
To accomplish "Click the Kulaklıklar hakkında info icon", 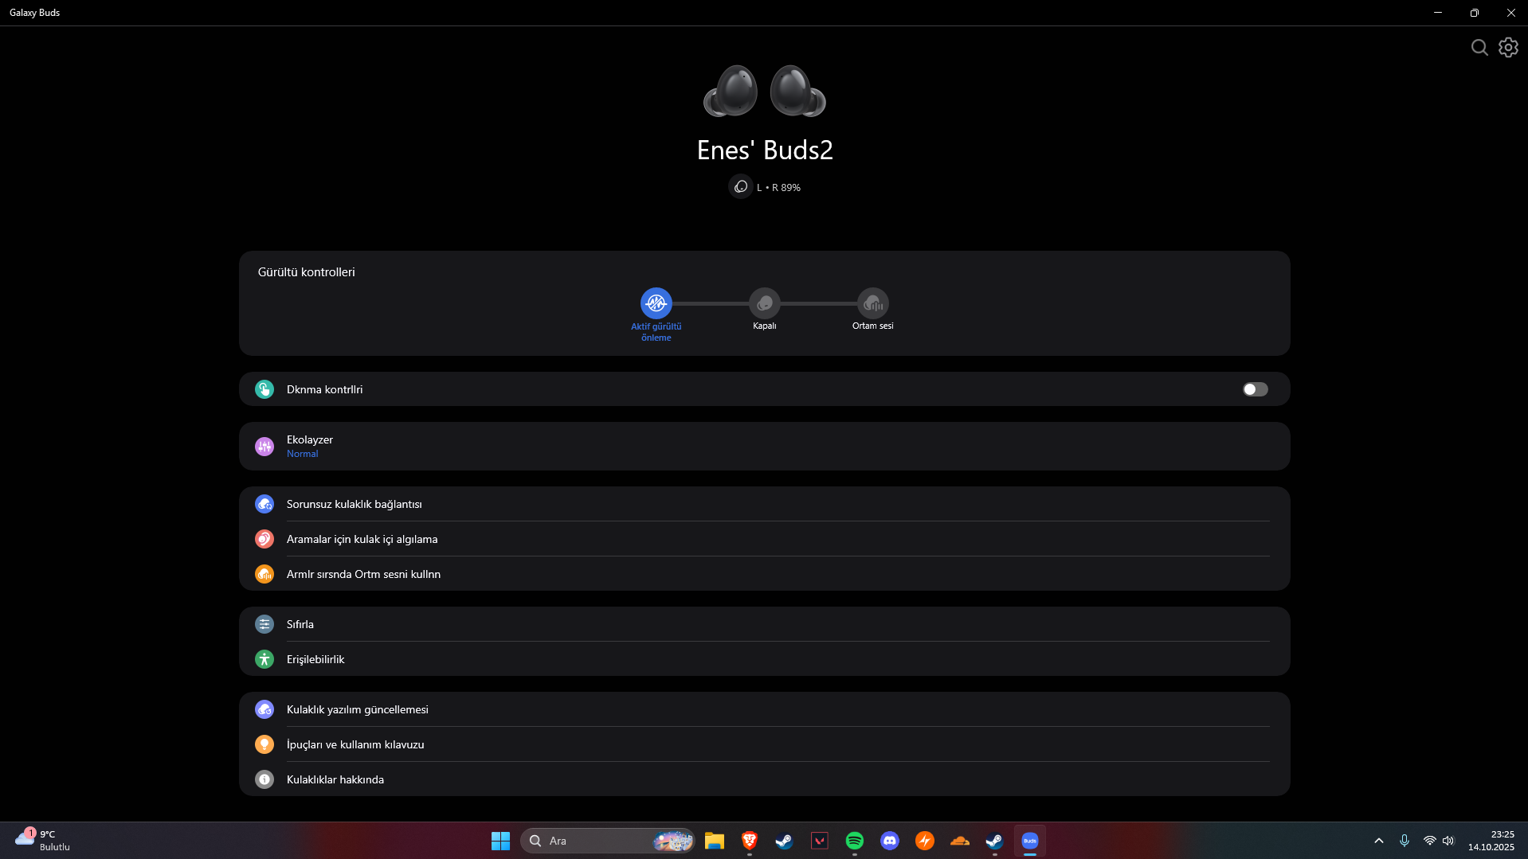I will point(264,779).
